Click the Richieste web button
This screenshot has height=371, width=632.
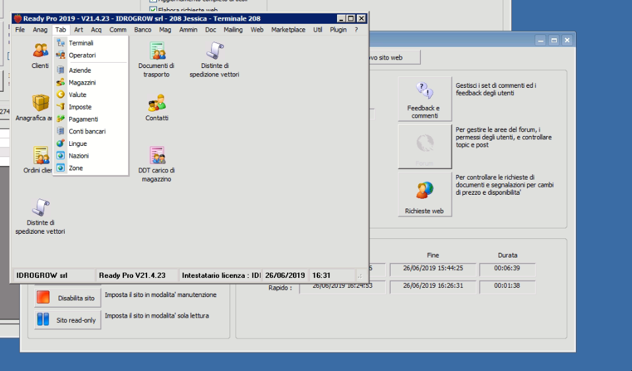tap(425, 194)
